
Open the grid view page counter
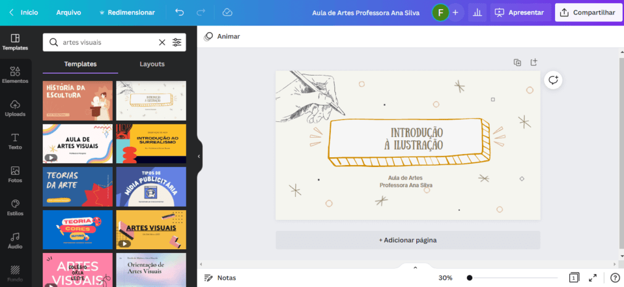[x=574, y=278]
